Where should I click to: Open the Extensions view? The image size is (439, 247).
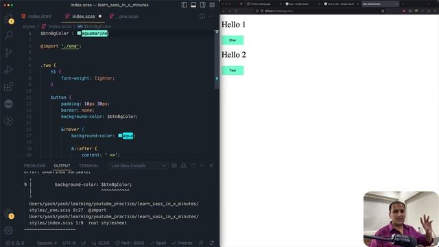[x=9, y=86]
